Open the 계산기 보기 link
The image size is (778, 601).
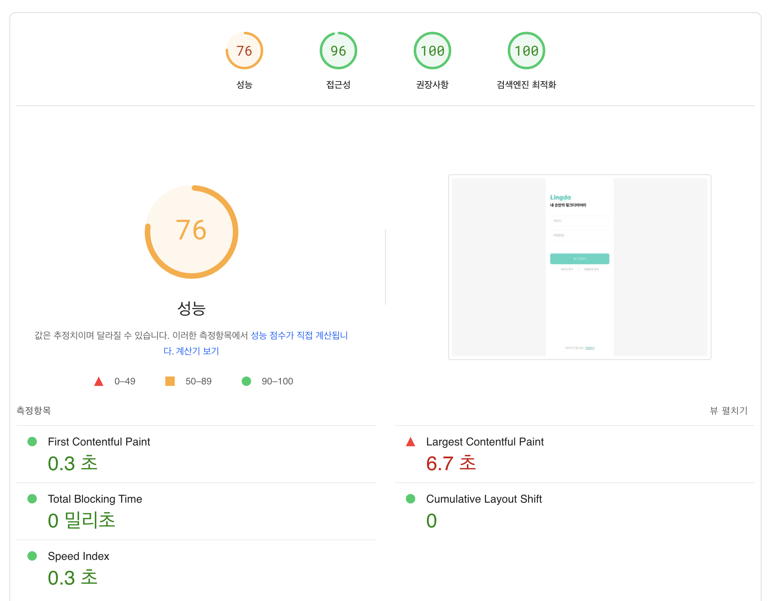coord(197,351)
